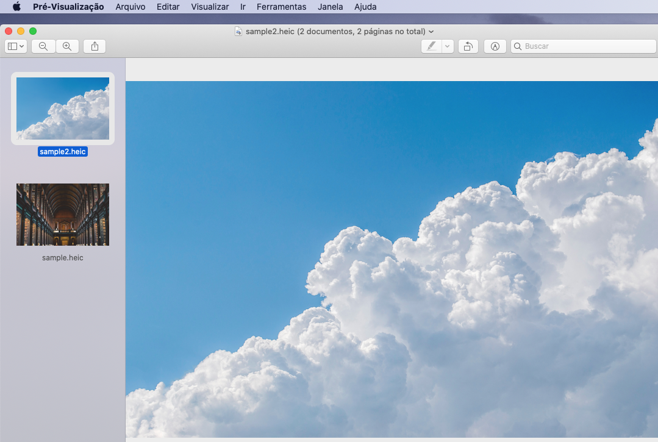
Task: Expand the highlight color dropdown arrow
Action: pos(448,46)
